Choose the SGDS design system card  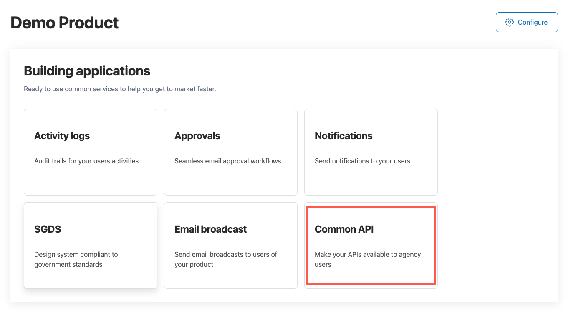[91, 246]
